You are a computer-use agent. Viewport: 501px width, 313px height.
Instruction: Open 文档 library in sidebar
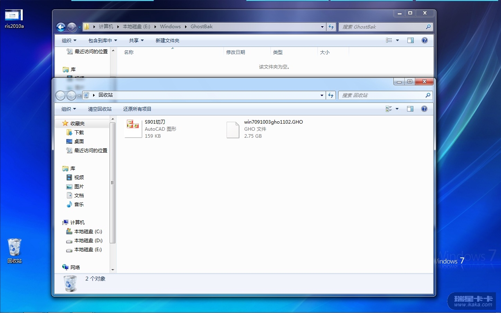75,196
